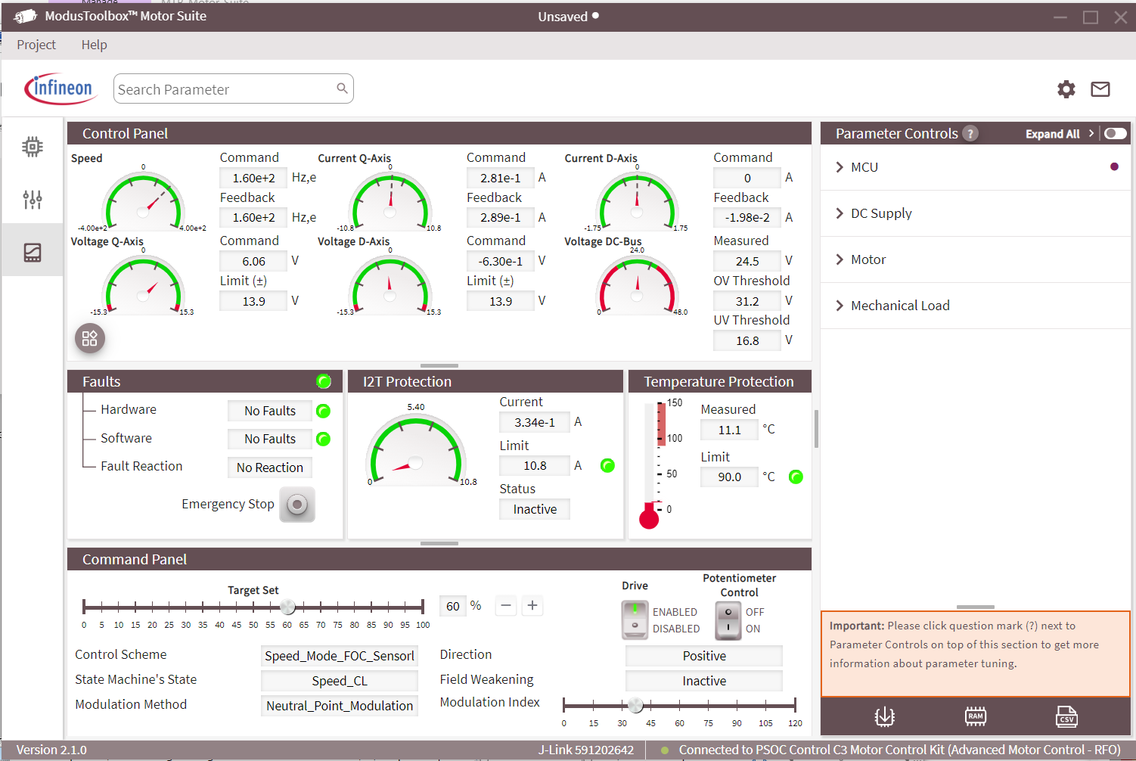Click the DC-Bus Measured 24.5 value
Screen dimensions: 1136x761
(747, 261)
